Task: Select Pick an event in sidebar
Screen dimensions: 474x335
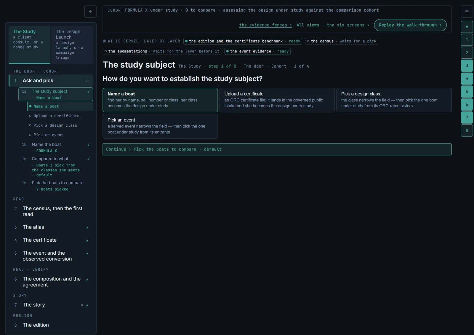Action: coord(60,135)
